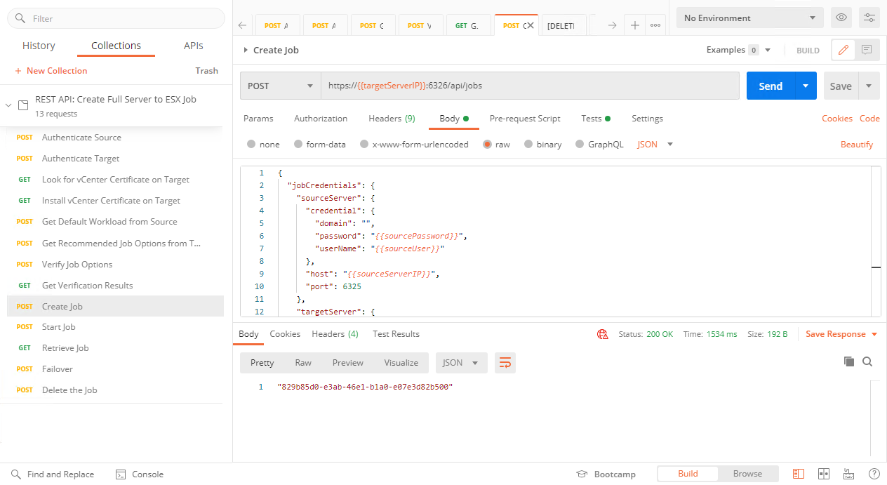Open the request Tests tab
The width and height of the screenshot is (887, 485).
[x=596, y=119]
